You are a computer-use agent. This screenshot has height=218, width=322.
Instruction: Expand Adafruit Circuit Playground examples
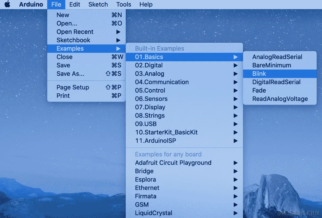tap(184, 163)
